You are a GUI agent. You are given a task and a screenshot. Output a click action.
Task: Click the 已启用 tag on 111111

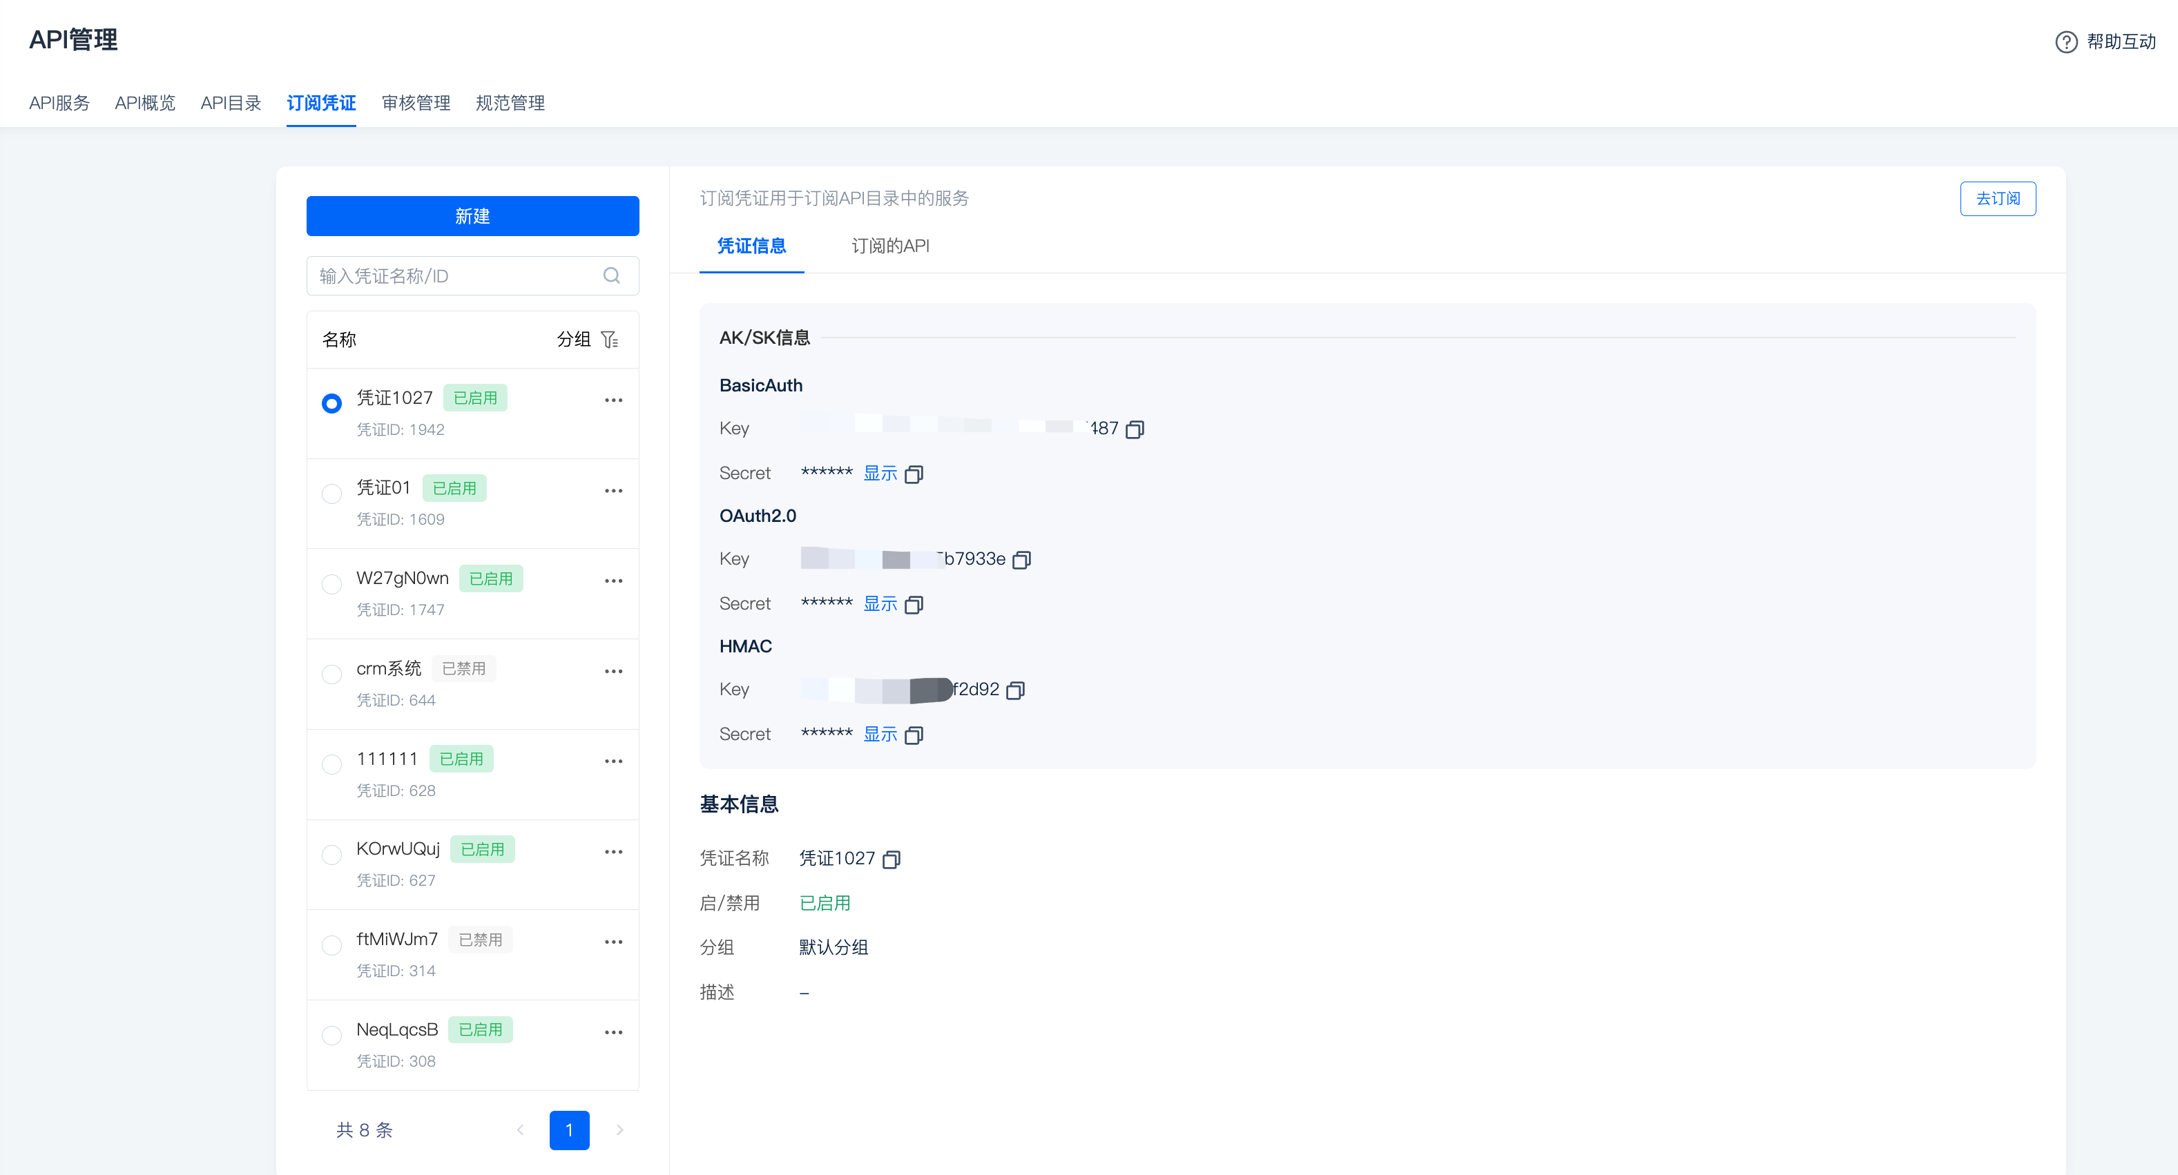coord(461,759)
